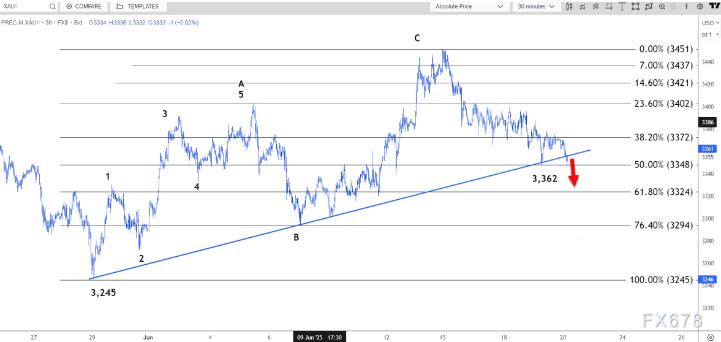Click the zoom out magnifier icon
This screenshot has width=721, height=342.
674,6
